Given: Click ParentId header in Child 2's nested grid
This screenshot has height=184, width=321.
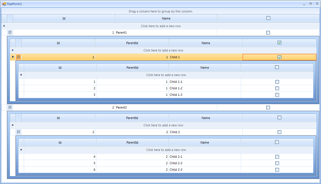Looking at the screenshot, I should point(132,142).
